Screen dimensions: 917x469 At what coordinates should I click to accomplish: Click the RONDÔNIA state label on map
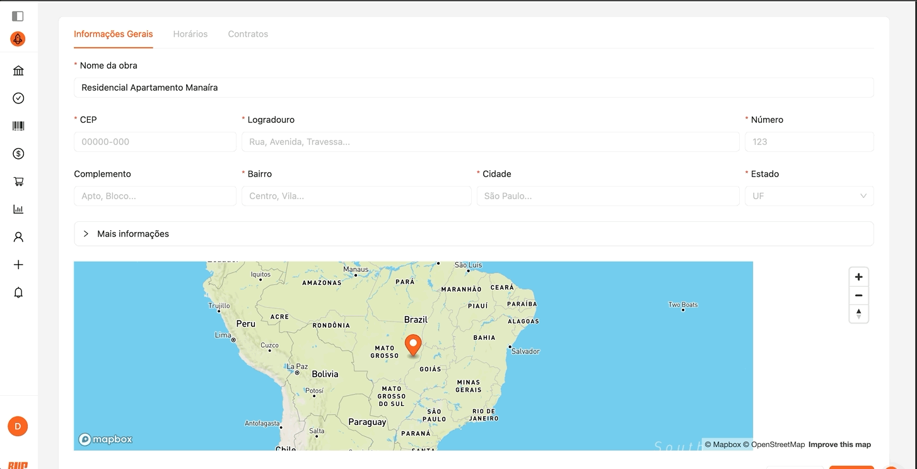(x=331, y=326)
